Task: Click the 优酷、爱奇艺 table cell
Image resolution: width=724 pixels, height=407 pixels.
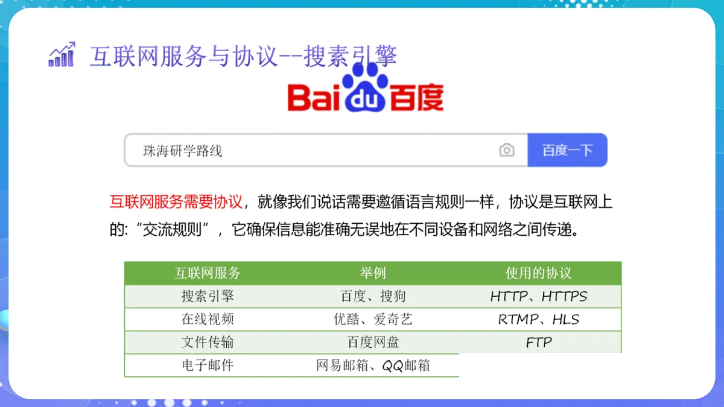Action: (373, 319)
